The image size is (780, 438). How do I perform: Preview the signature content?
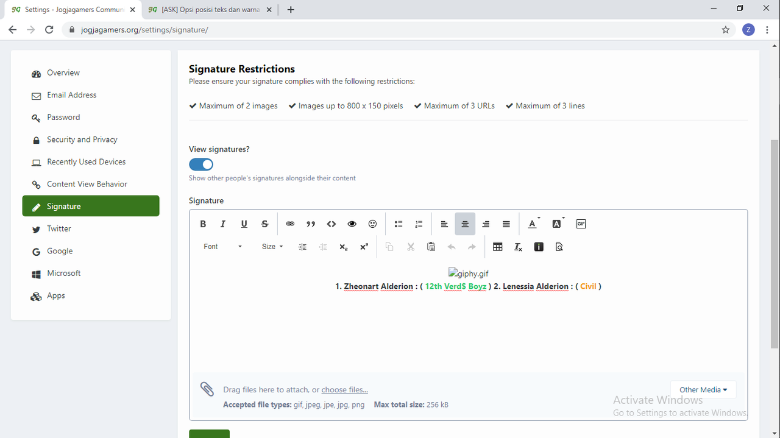pos(559,247)
